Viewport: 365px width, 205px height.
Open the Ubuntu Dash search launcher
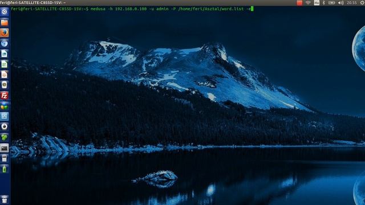pyautogui.click(x=5, y=12)
